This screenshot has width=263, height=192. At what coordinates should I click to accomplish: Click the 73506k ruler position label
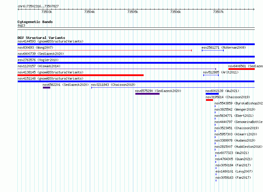[176, 12]
